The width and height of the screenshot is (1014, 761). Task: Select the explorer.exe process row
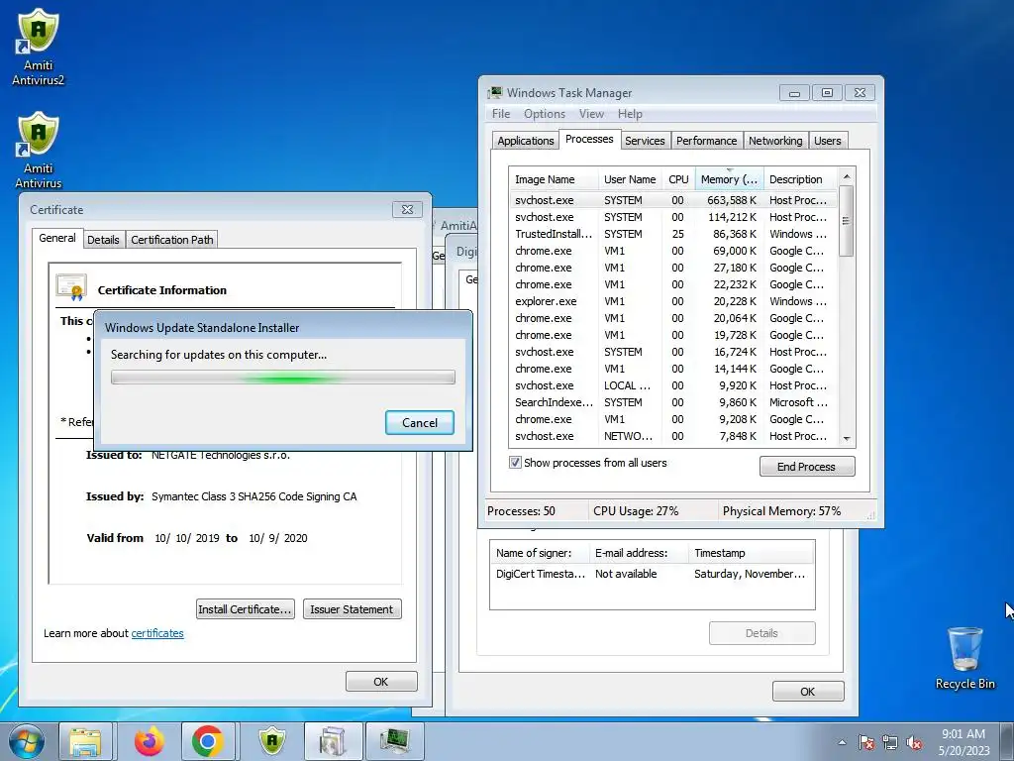point(672,301)
